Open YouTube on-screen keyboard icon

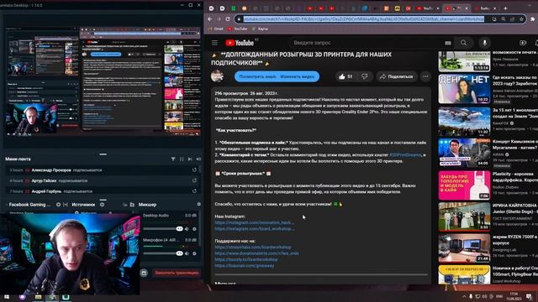point(448,43)
